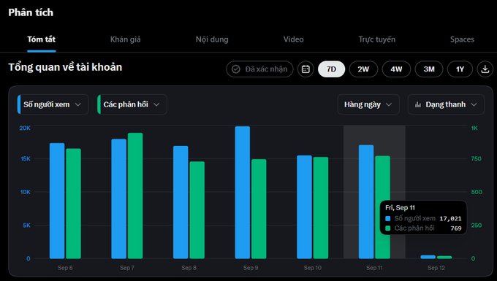497x281 pixels.
Task: Open the Dạng thanh chart type dropdown
Action: tap(446, 104)
